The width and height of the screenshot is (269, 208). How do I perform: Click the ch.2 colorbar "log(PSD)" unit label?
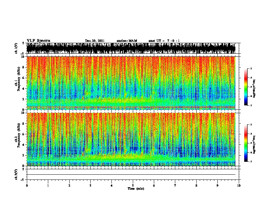[x=254, y=144]
